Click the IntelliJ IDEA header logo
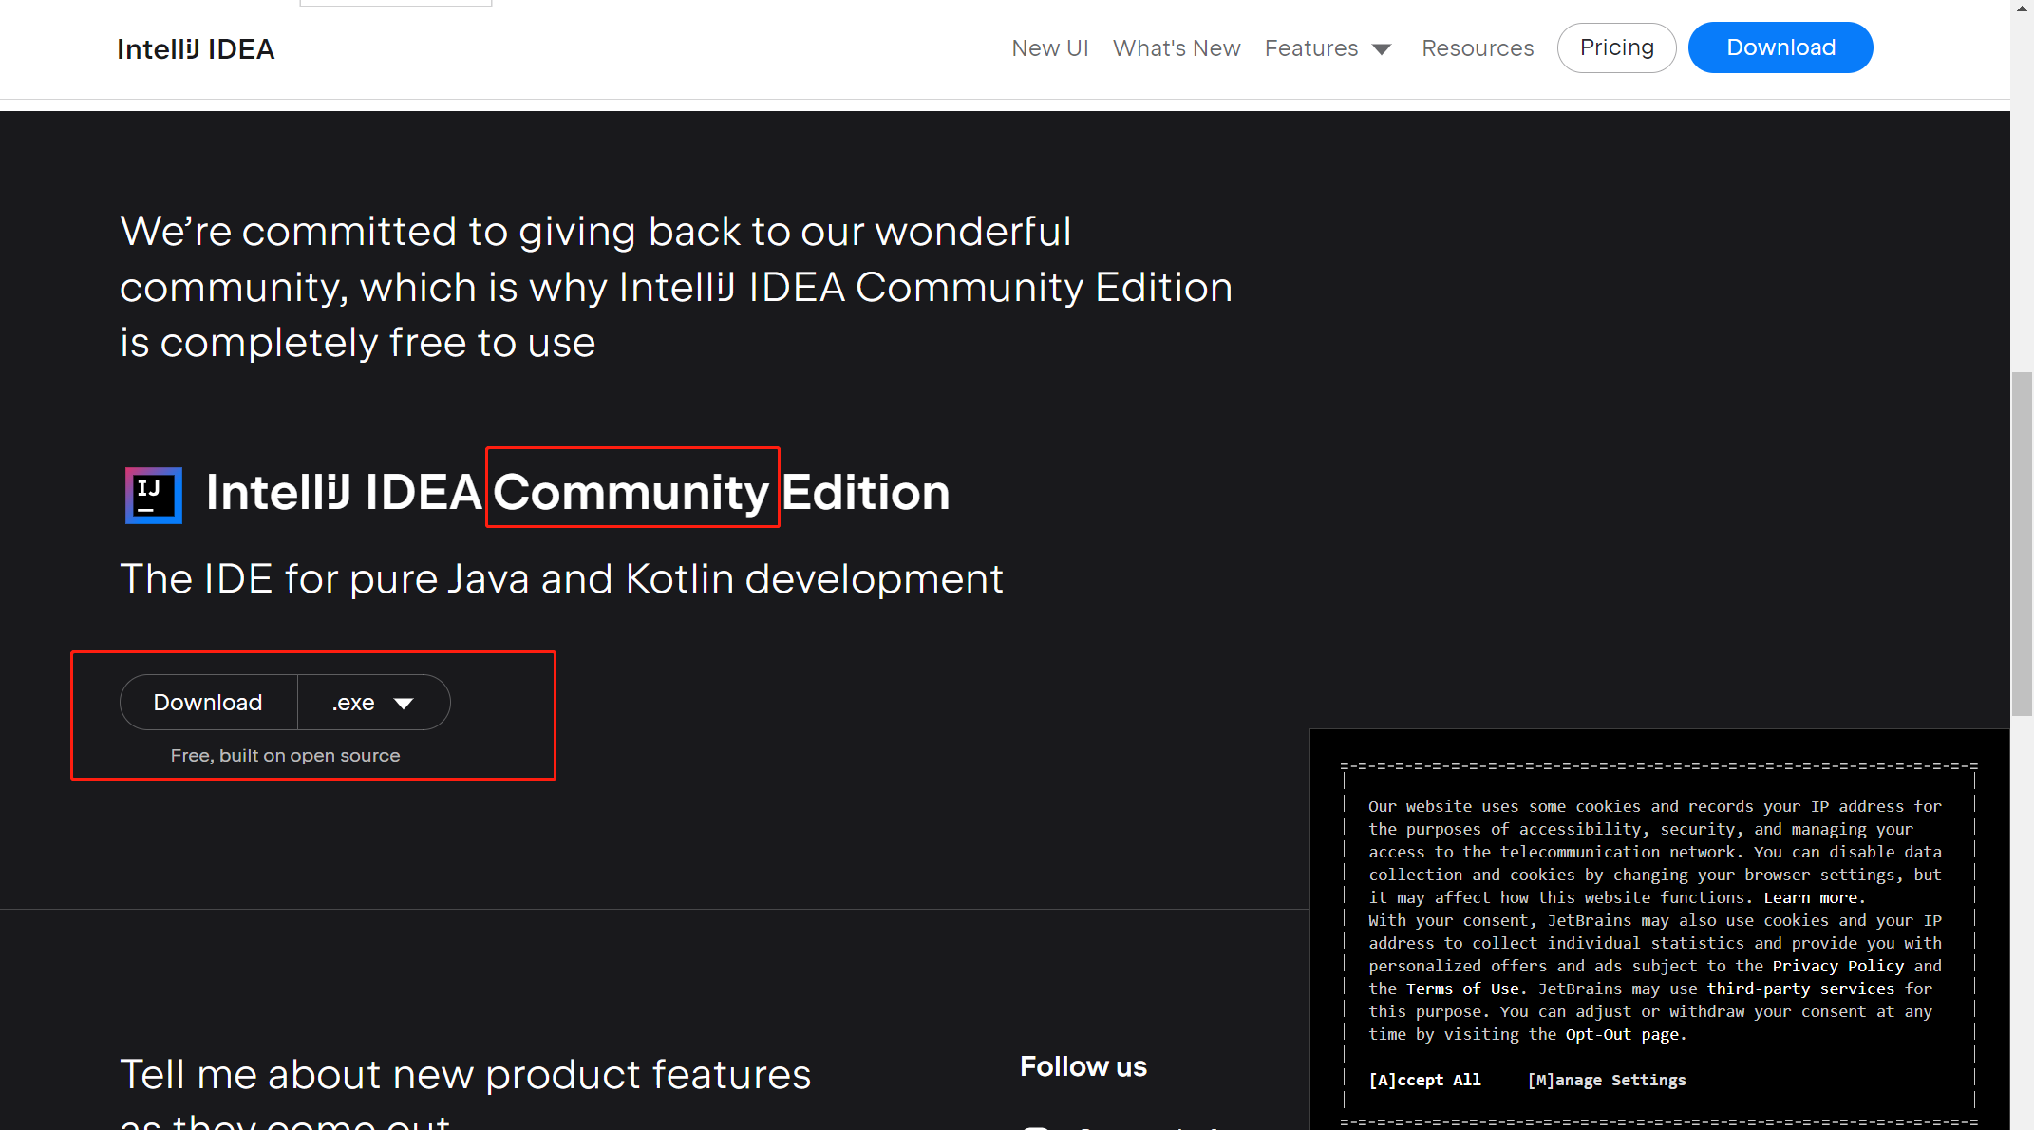 (196, 49)
